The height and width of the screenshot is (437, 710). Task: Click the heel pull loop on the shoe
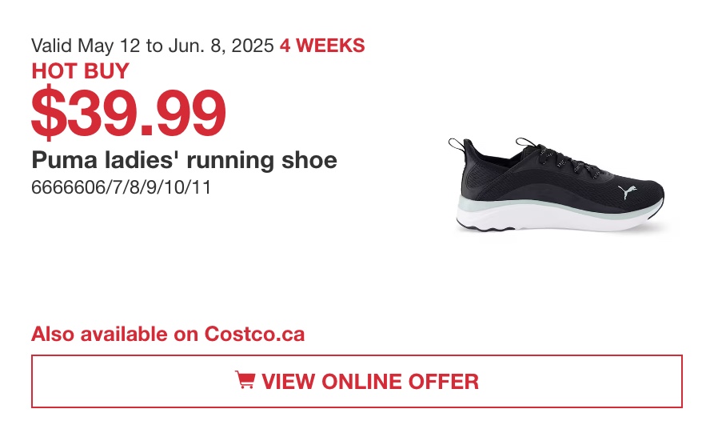pos(457,145)
